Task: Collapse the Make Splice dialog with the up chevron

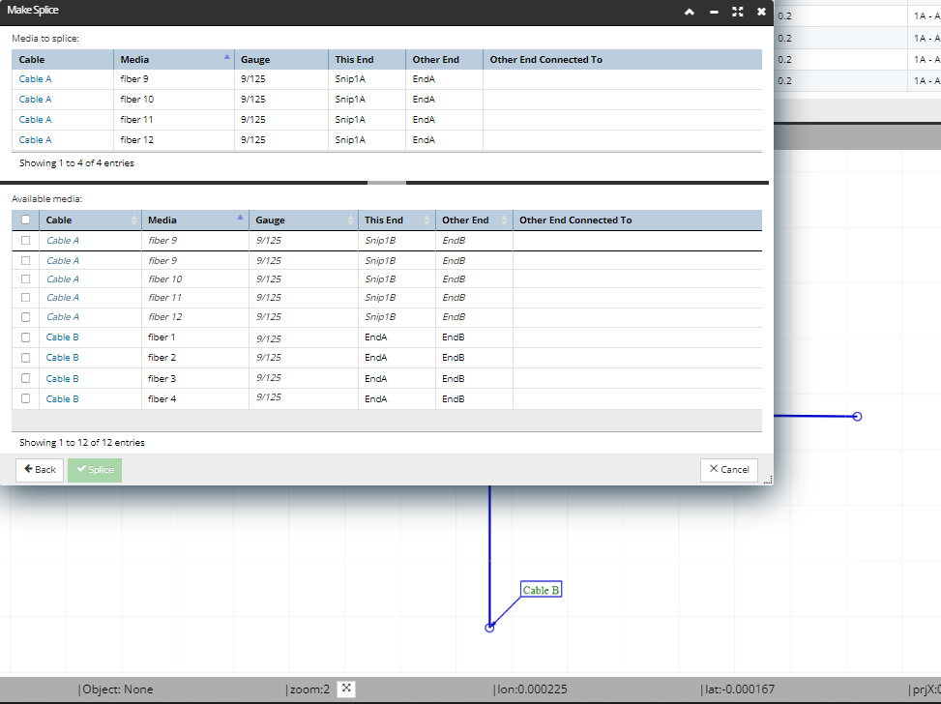Action: pyautogui.click(x=690, y=12)
